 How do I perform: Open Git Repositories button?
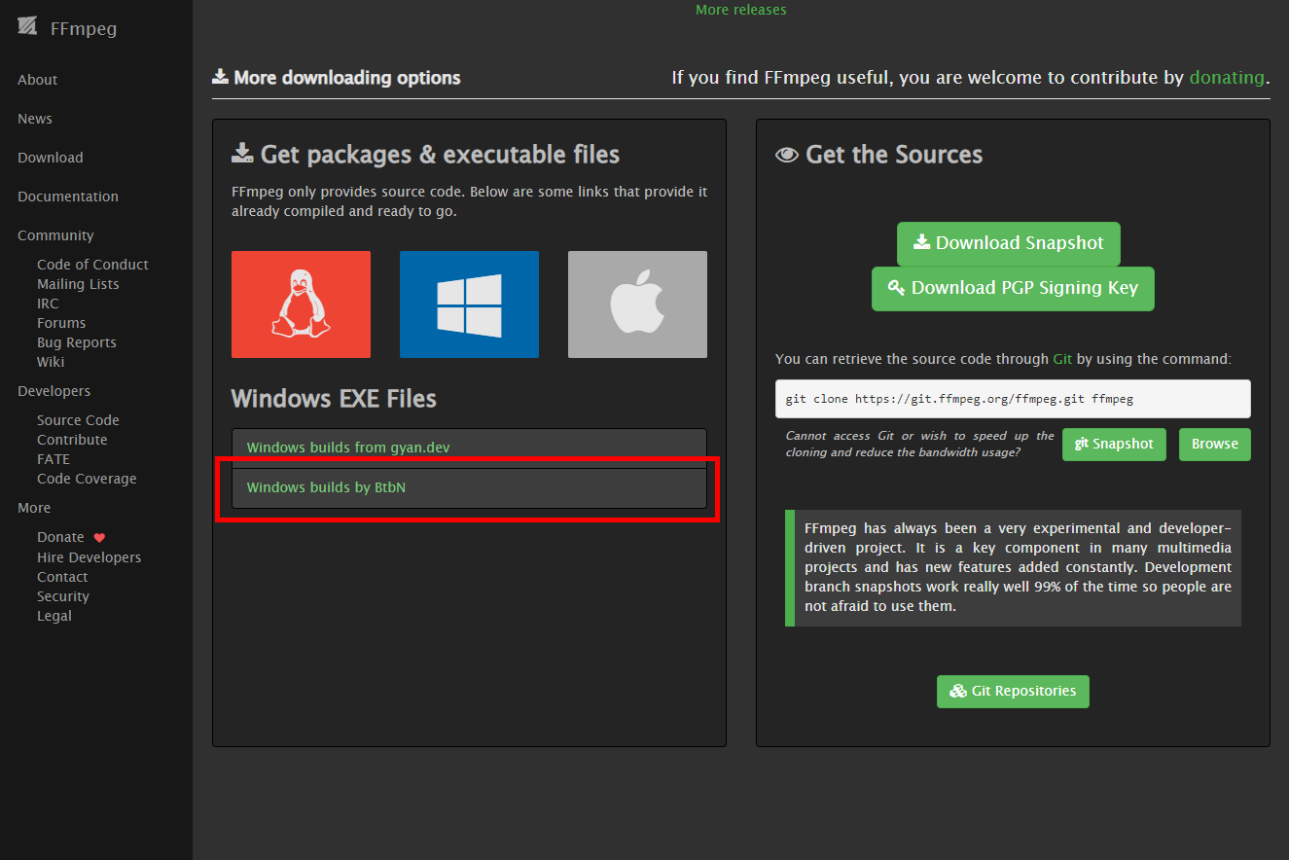1013,691
